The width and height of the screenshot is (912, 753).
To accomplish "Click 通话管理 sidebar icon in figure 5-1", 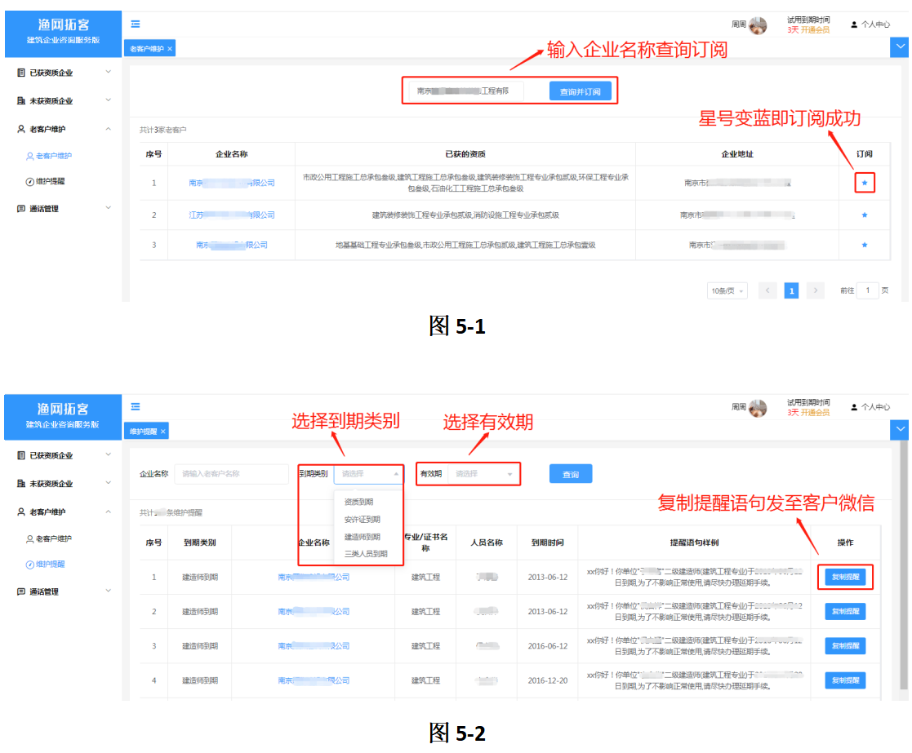I will point(21,209).
